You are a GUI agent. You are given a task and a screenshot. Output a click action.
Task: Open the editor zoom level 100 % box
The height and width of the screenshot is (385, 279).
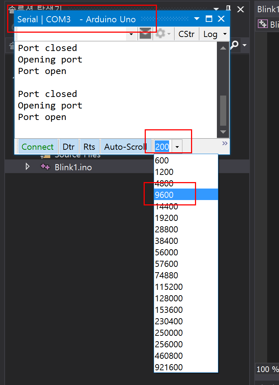268,369
